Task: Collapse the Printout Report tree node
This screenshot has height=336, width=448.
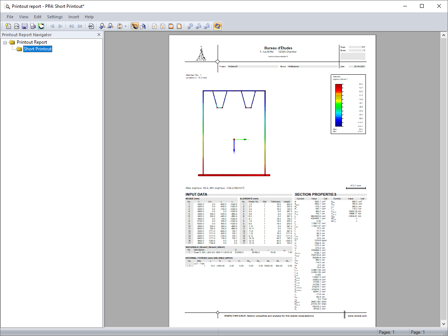Action: click(4, 42)
